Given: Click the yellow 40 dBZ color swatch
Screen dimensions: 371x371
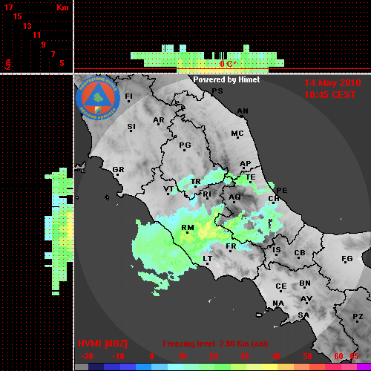Looking at the screenshot, I should [x=269, y=367].
